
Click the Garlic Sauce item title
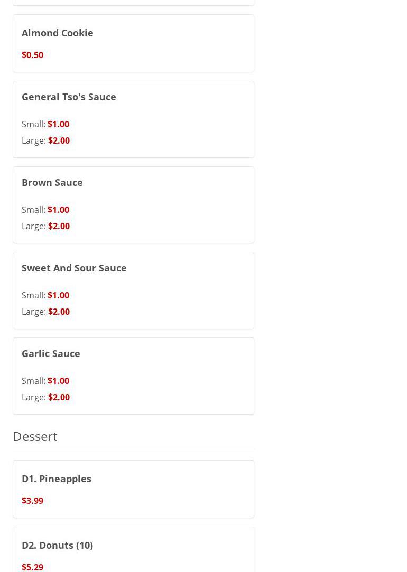coord(51,353)
